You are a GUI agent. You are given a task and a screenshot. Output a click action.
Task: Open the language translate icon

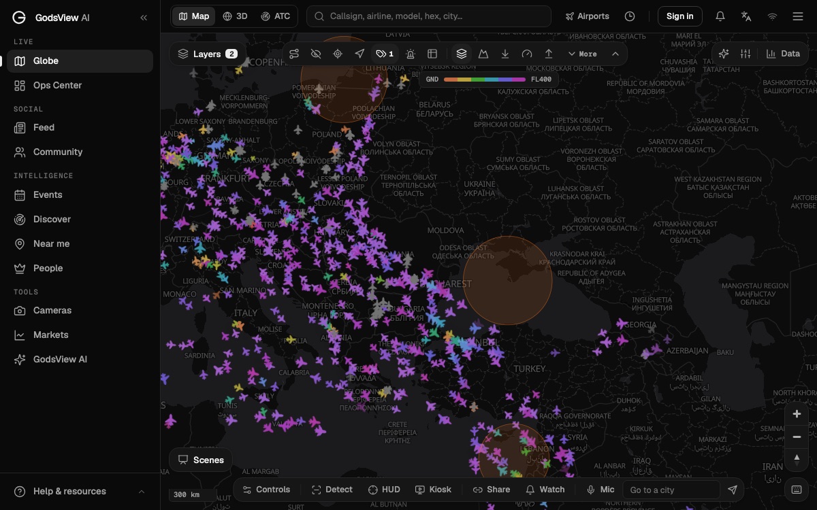tap(746, 16)
